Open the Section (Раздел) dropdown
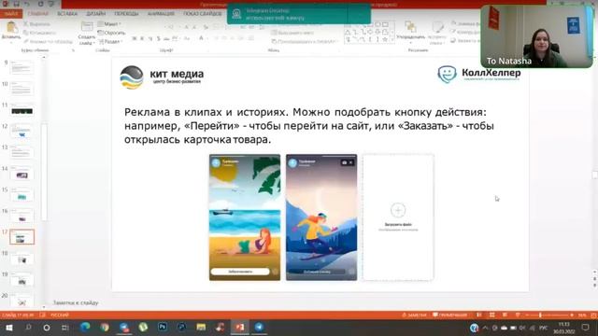 click(x=110, y=41)
